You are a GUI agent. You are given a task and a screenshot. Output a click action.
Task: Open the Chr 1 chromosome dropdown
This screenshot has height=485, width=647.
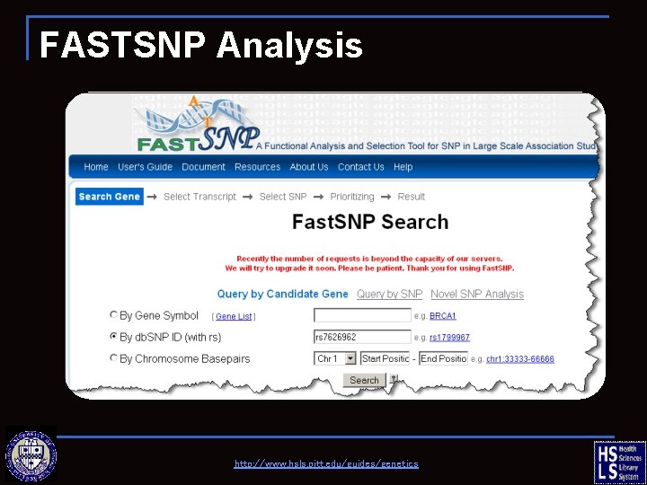pos(334,358)
